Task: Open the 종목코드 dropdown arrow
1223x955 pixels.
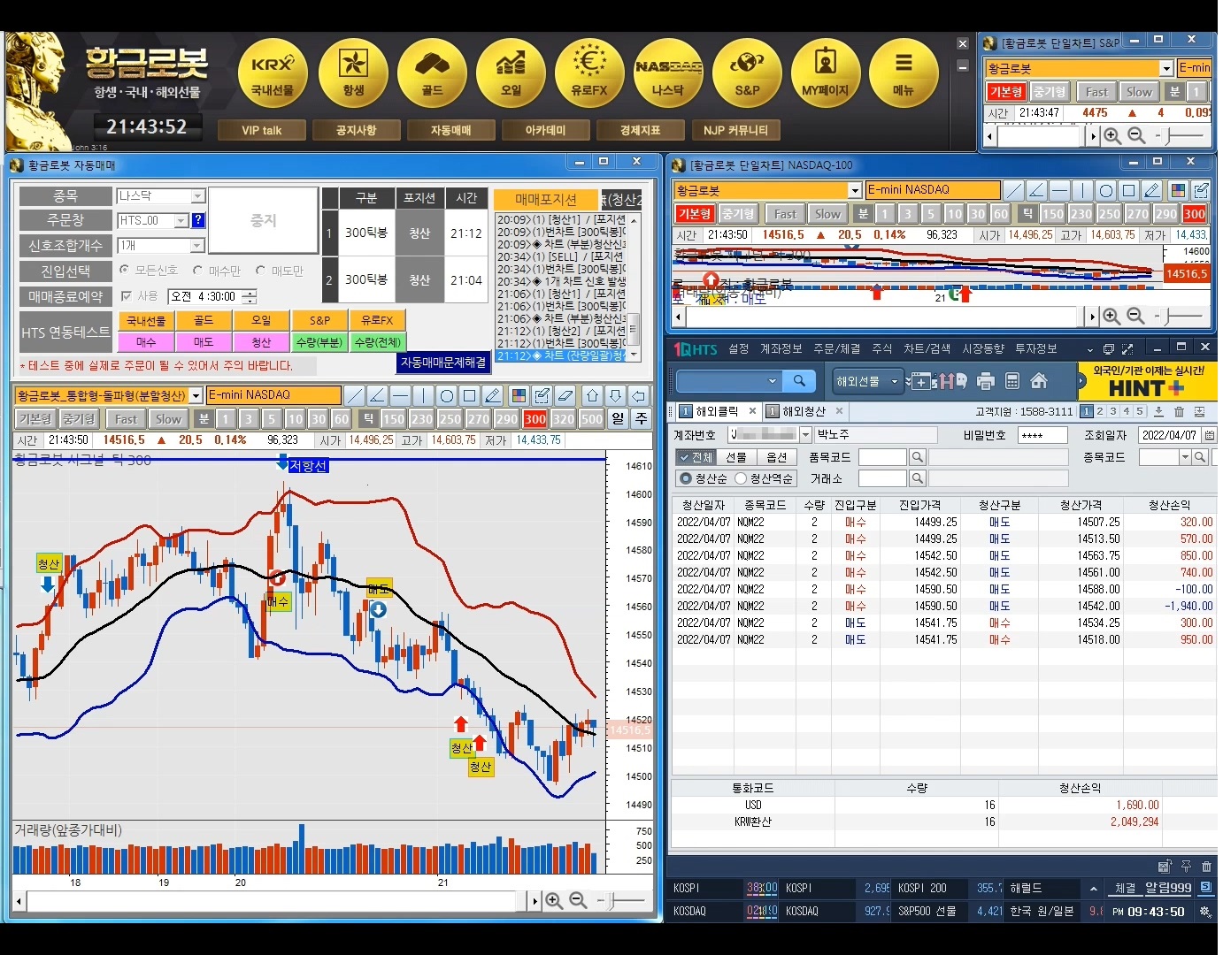Action: coord(1185,457)
